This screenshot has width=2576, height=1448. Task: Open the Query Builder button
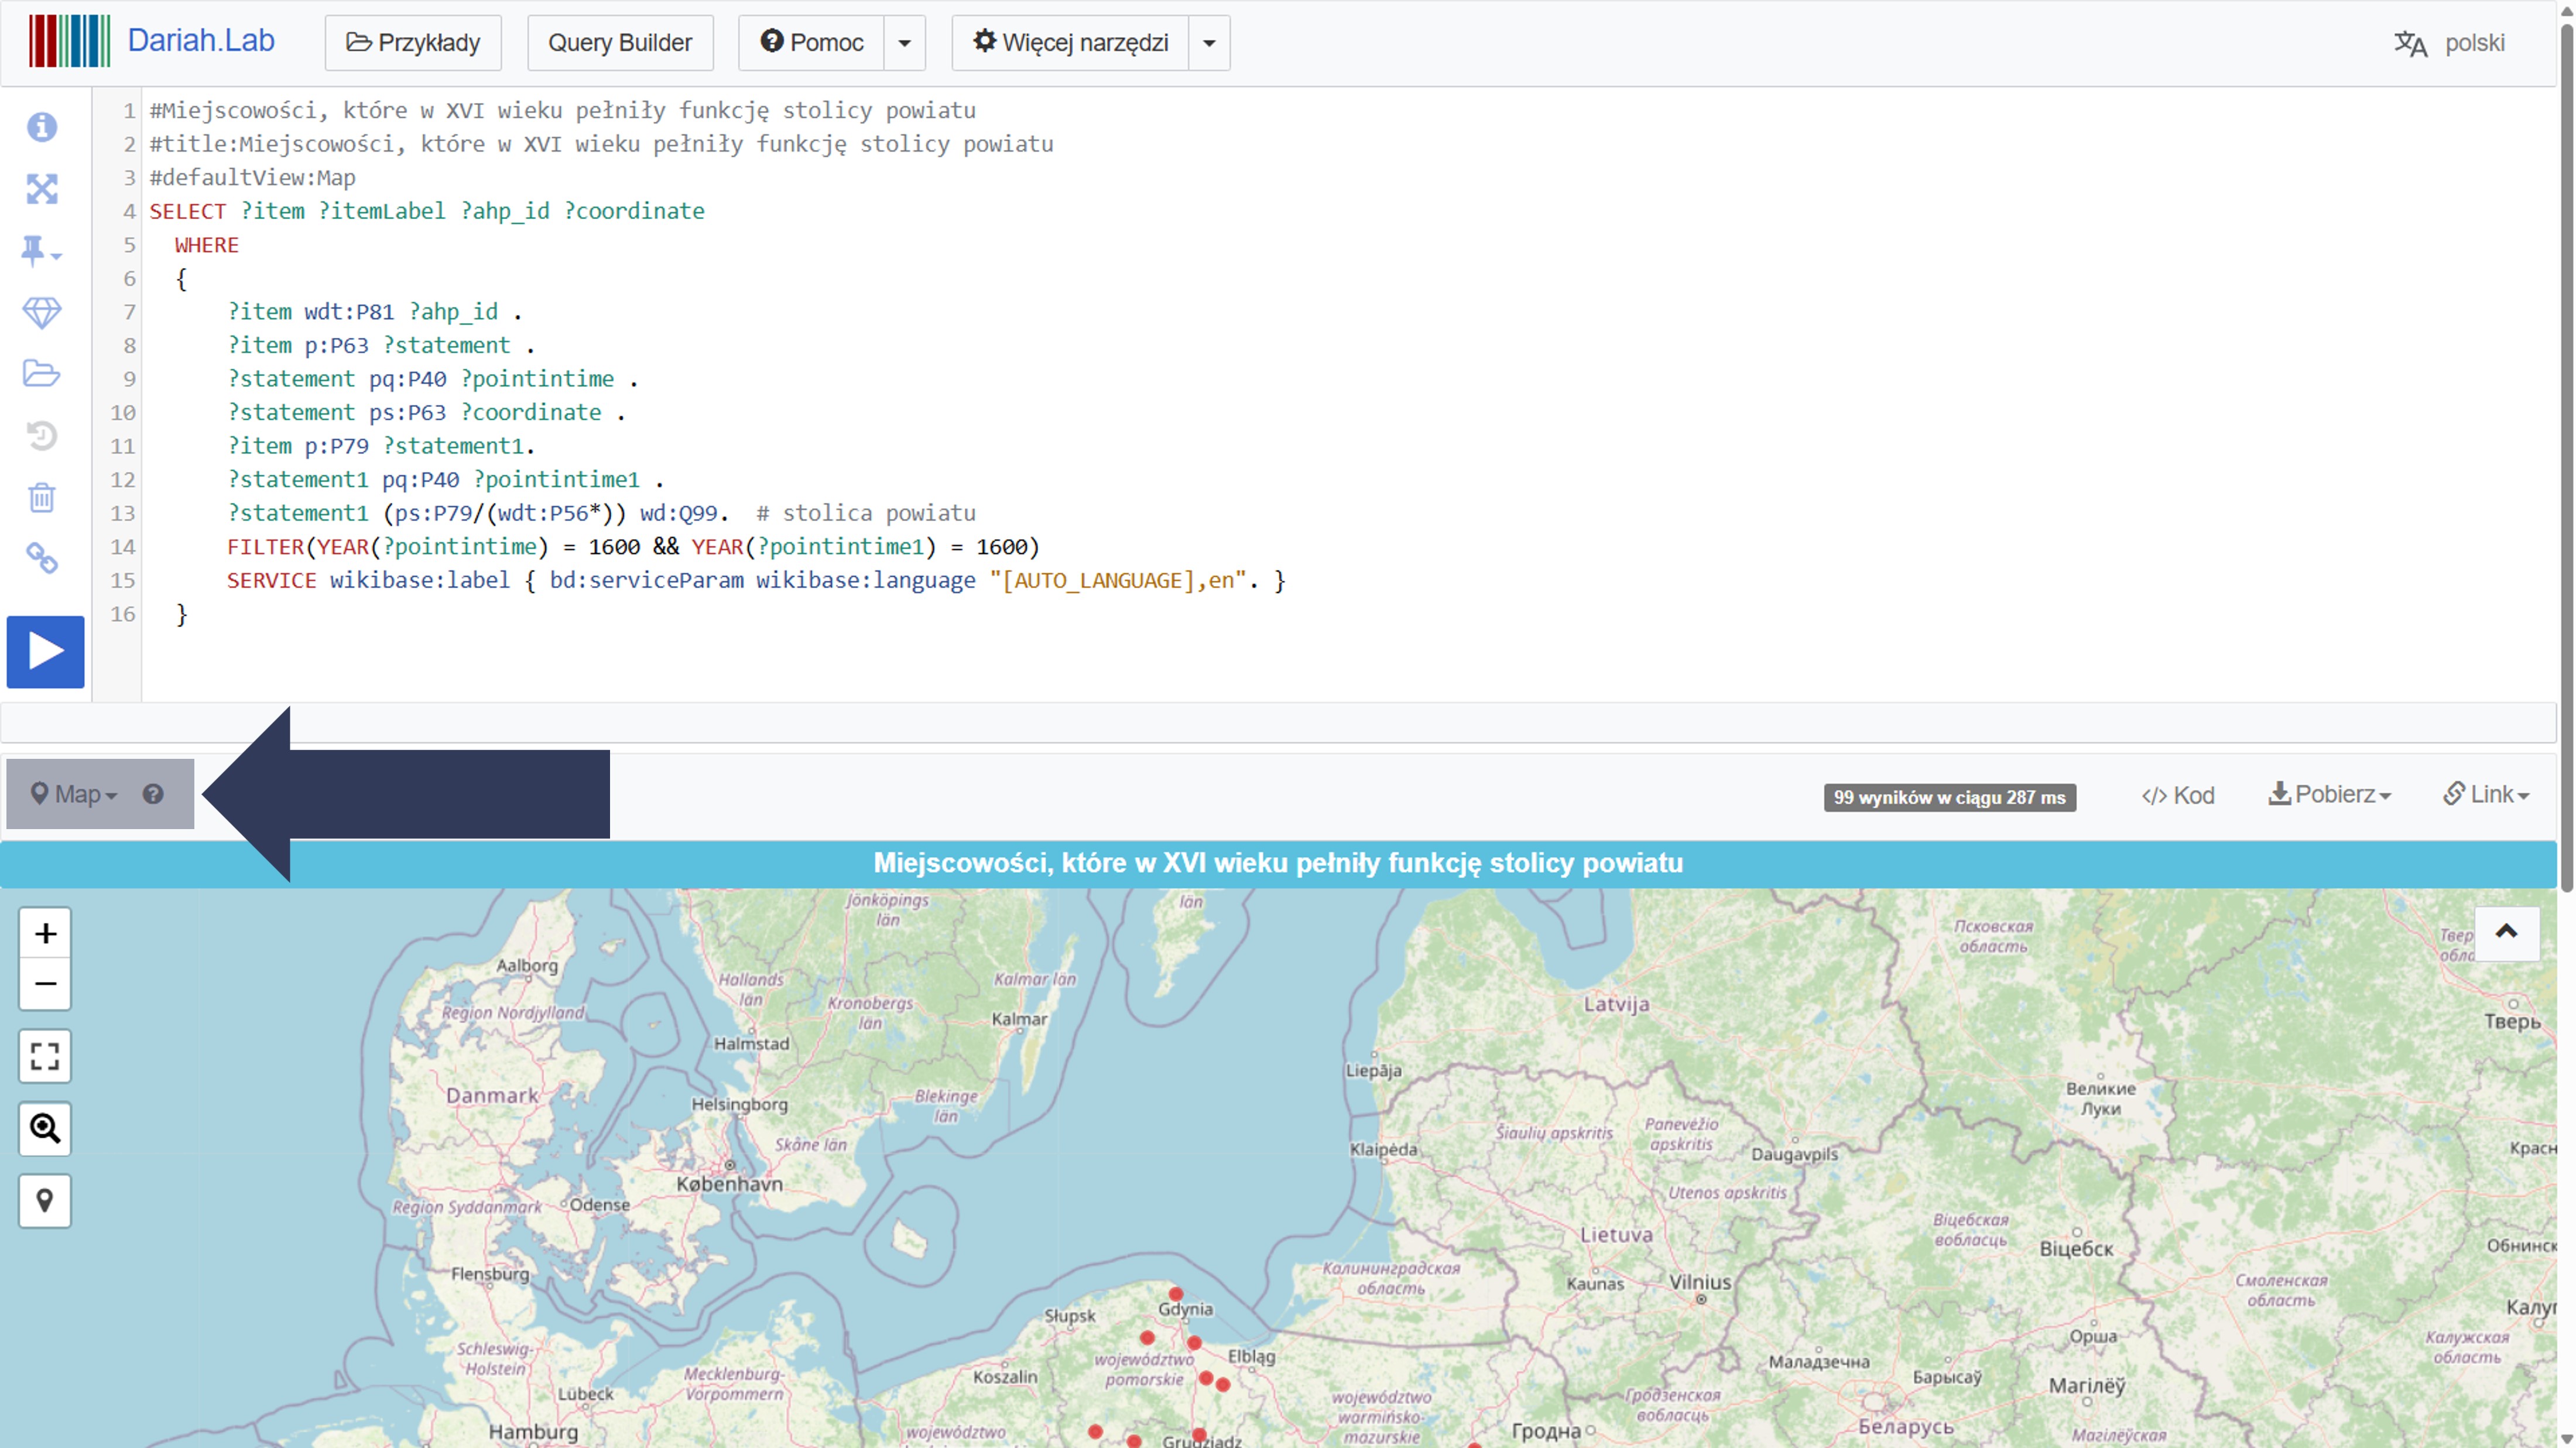tap(620, 43)
